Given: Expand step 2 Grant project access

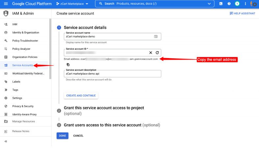Looking at the screenshot, I should [104, 108].
